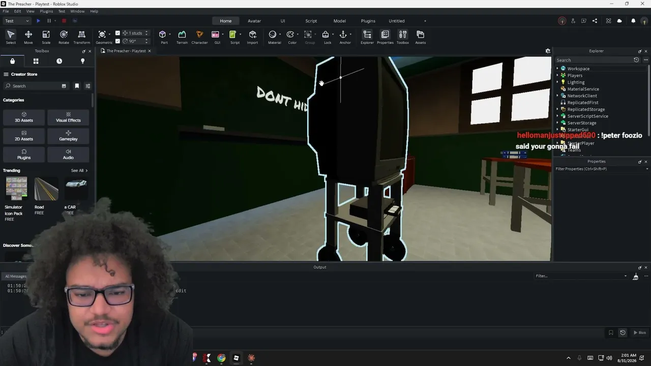Screen dimensions: 651x366
Task: Switch to the Rotate tool
Action: [64, 37]
